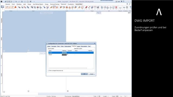Click the building role icon at ribbon left
Image resolution: width=173 pixels, height=97 pixels.
[2, 7]
